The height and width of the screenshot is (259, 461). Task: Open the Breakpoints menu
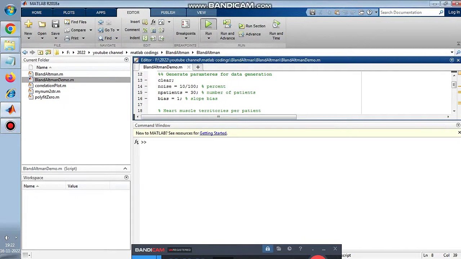coord(186,30)
